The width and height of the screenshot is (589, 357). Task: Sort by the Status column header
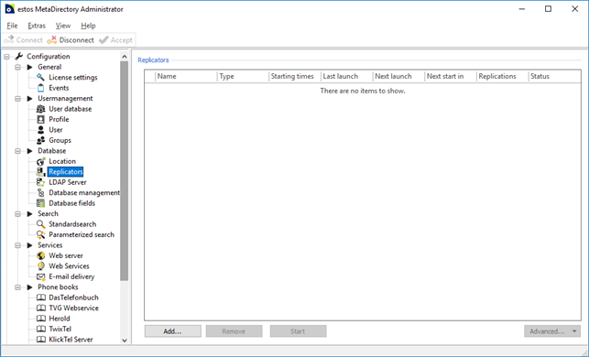[554, 76]
